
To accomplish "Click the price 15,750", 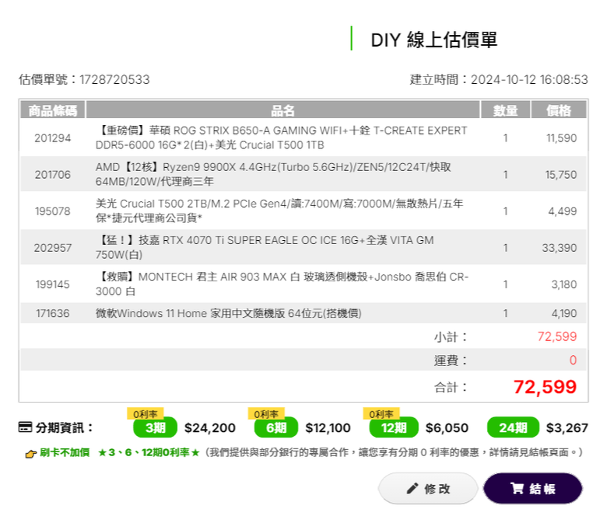I will [x=561, y=175].
